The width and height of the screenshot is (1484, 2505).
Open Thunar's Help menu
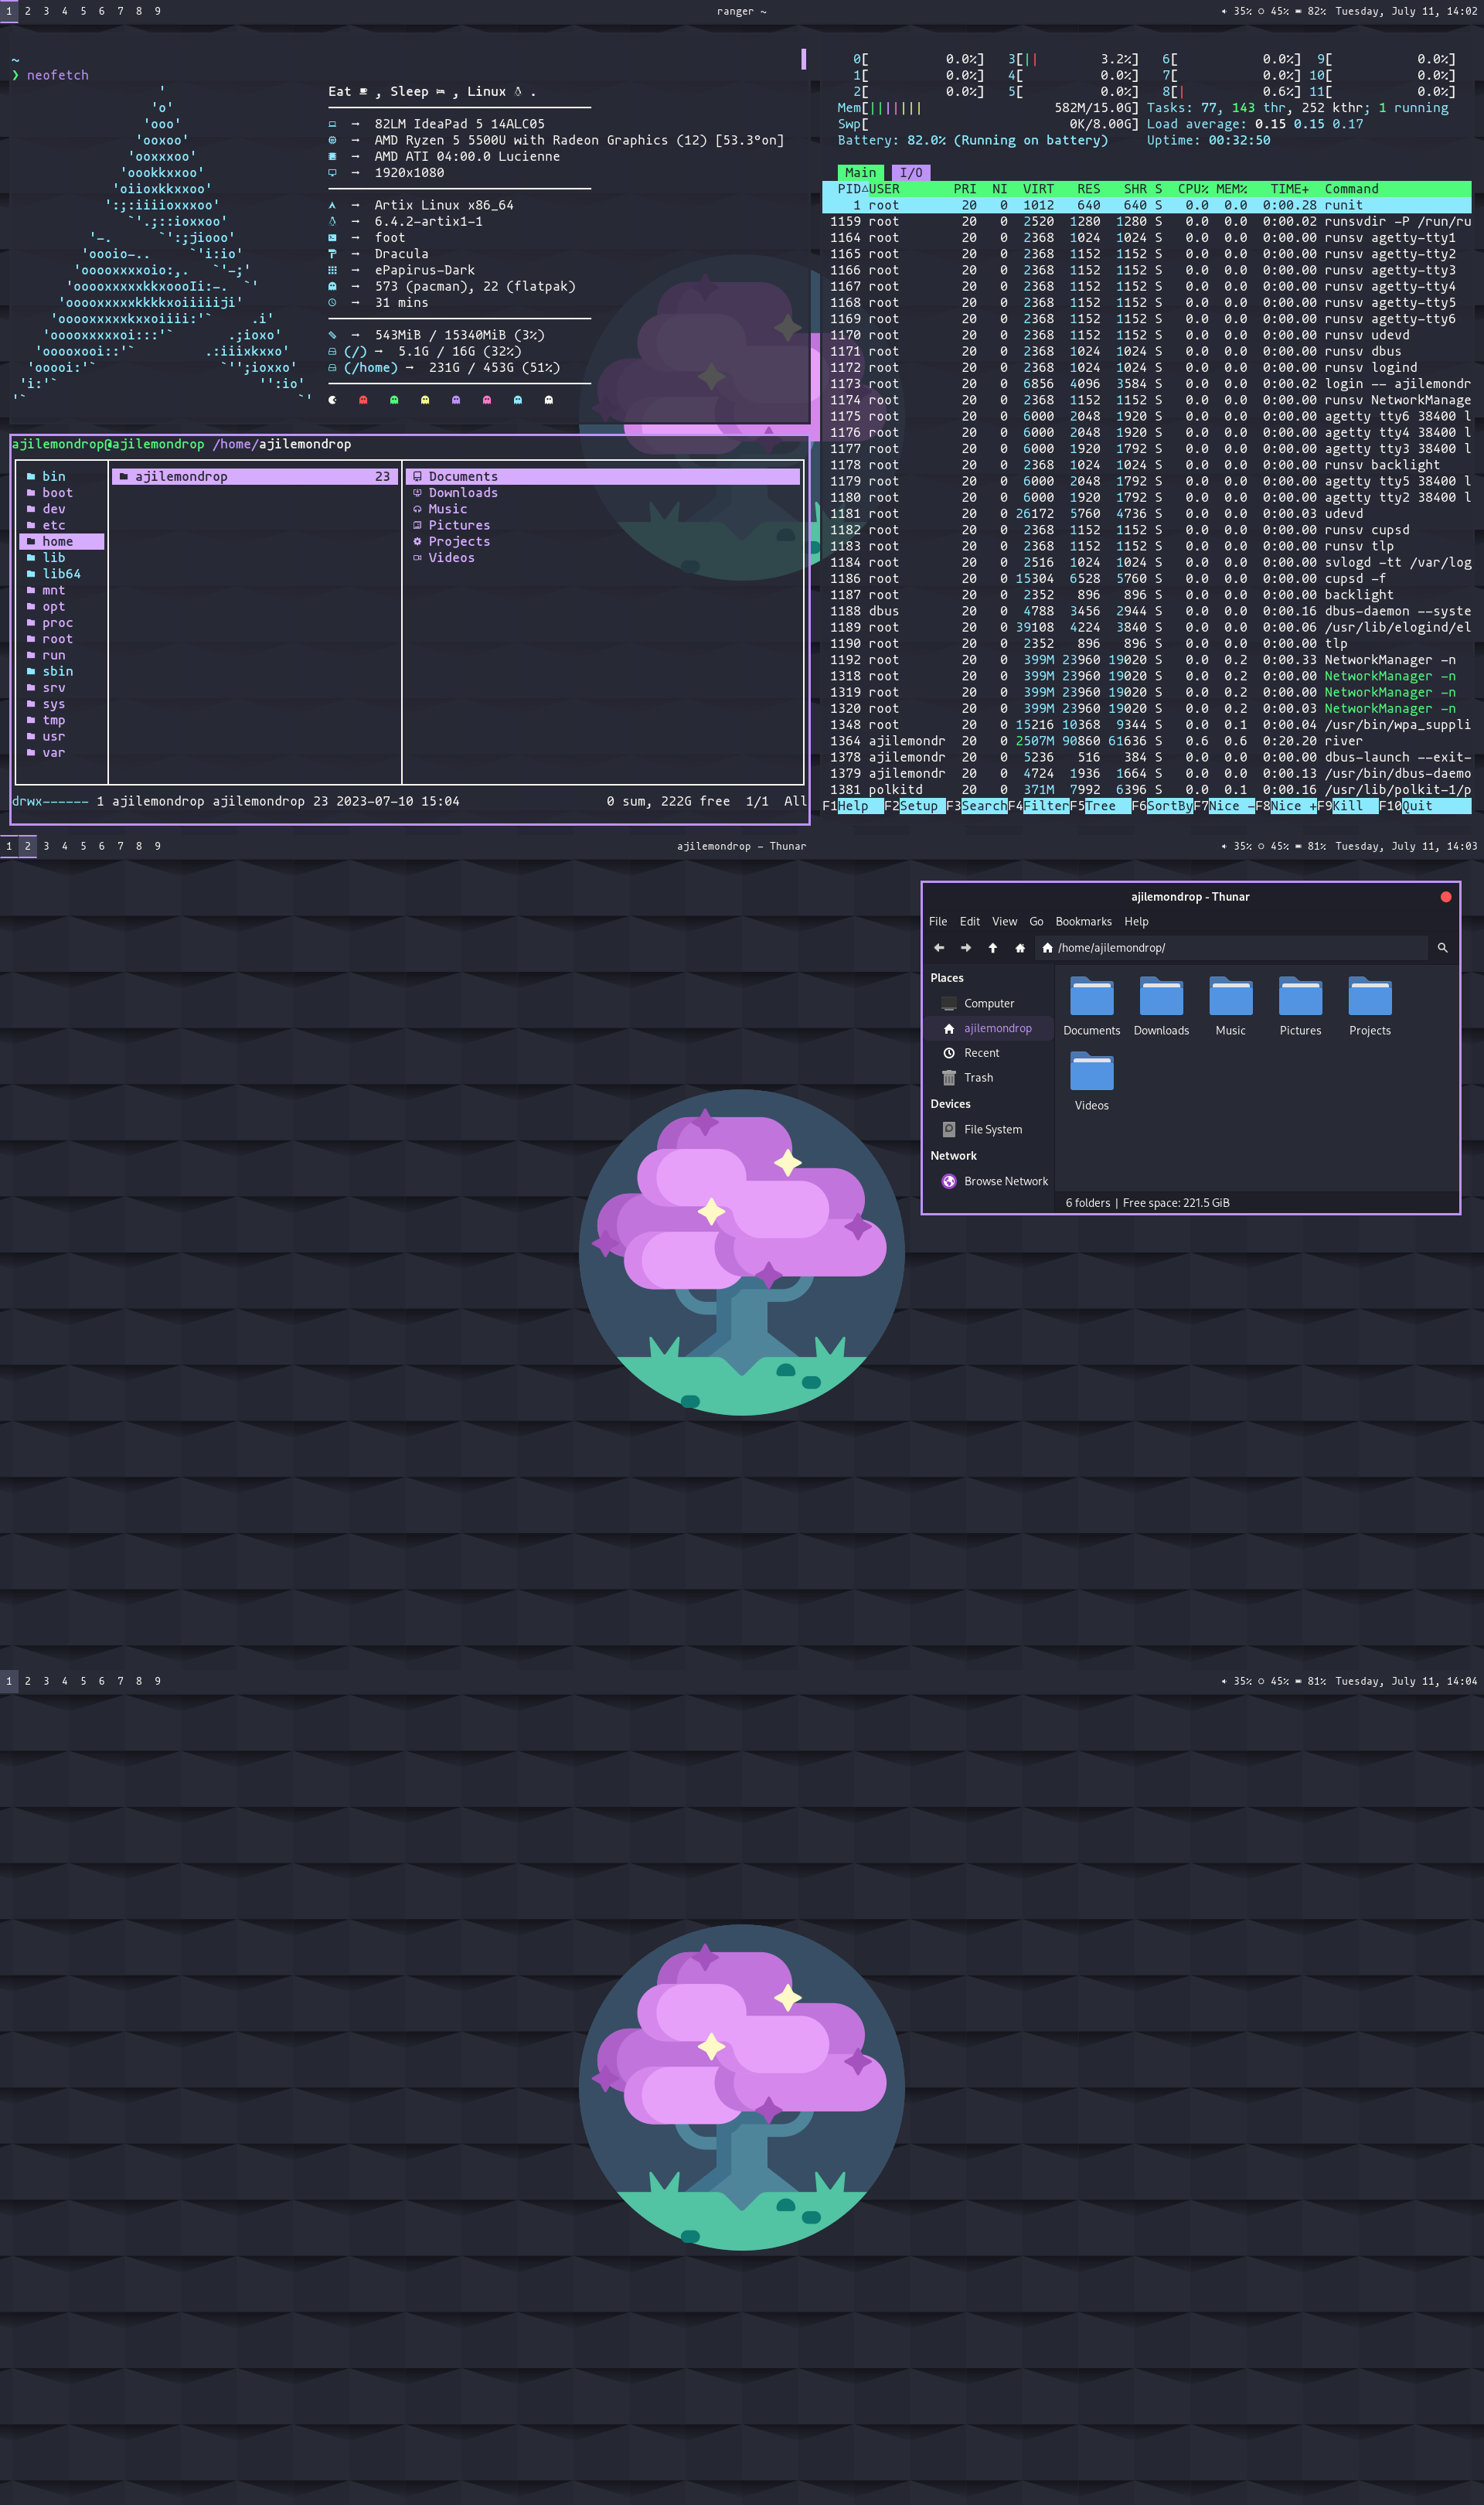(1136, 921)
